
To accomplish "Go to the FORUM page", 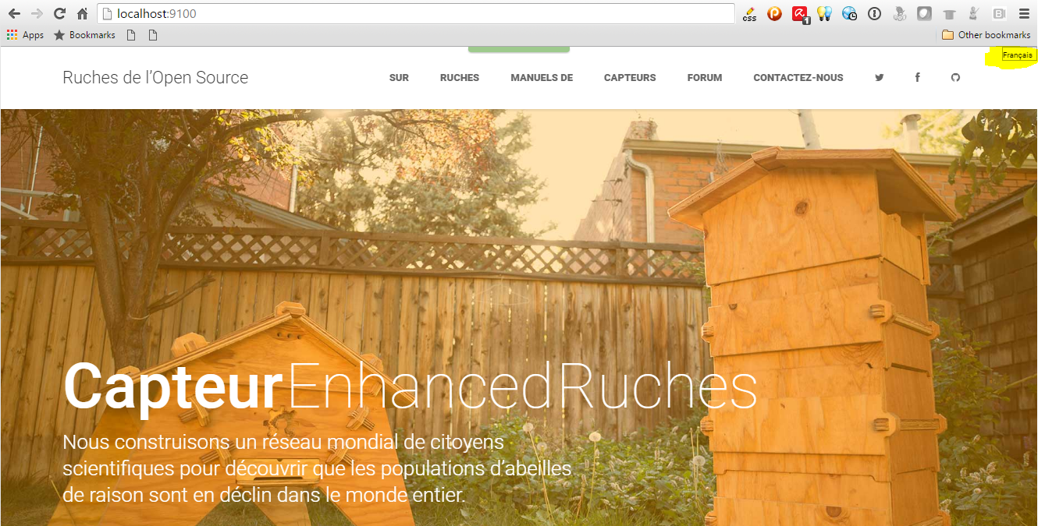I will [x=704, y=78].
